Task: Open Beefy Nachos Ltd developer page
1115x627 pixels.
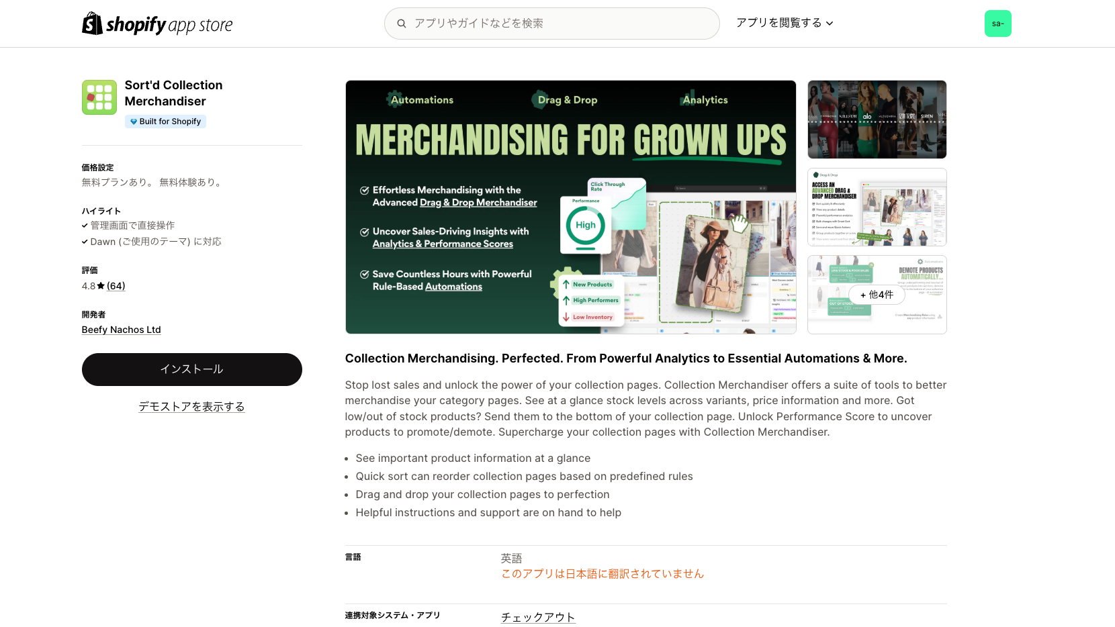Action: tap(122, 330)
